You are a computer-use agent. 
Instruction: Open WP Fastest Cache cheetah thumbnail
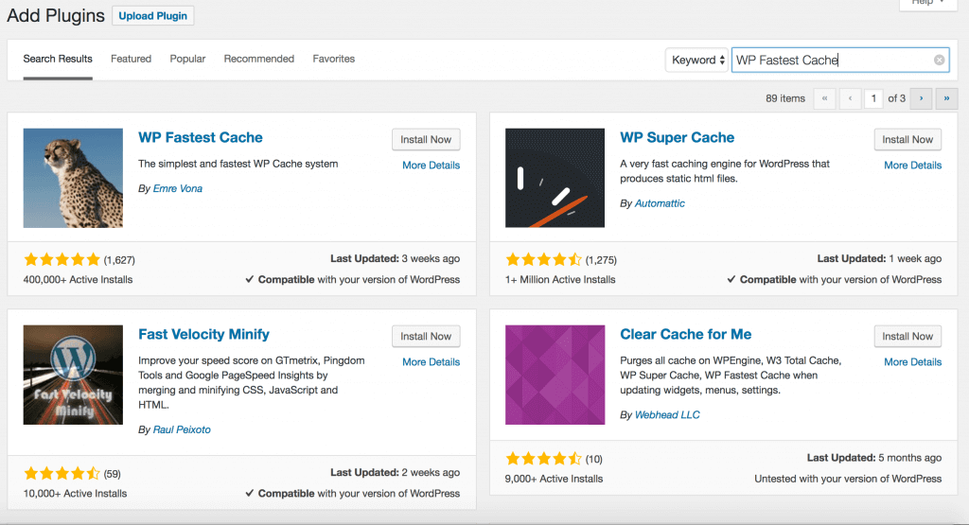pos(73,178)
